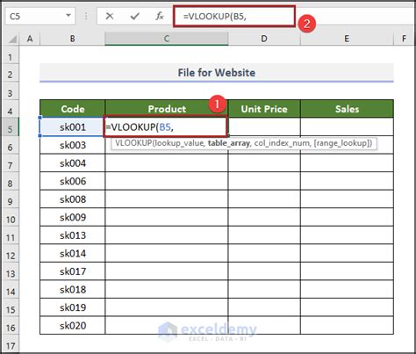Click the 'Code' header cell
The width and height of the screenshot is (416, 354).
click(73, 109)
